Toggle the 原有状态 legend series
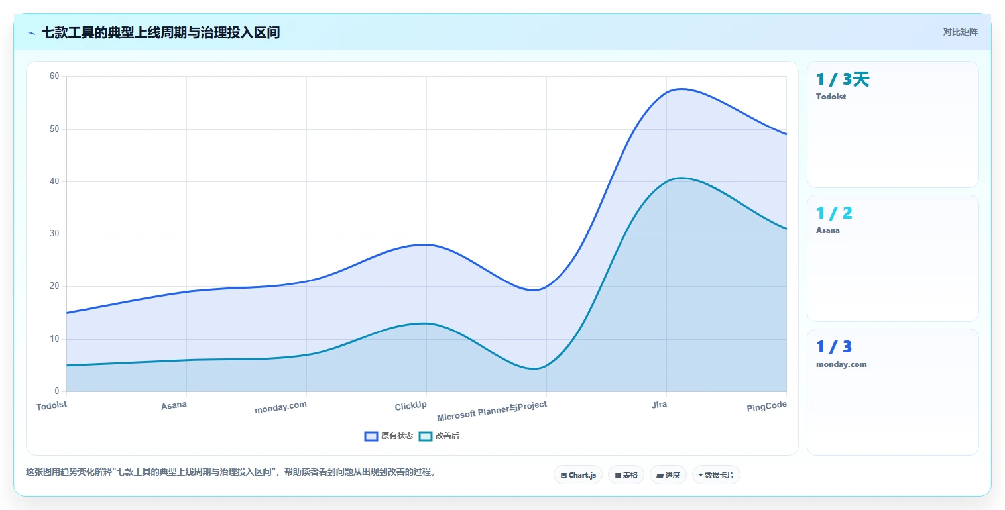The image size is (1005, 510). [388, 436]
